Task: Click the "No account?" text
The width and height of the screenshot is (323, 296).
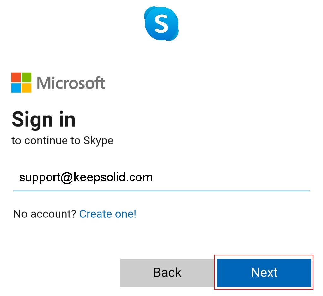Action: point(45,214)
